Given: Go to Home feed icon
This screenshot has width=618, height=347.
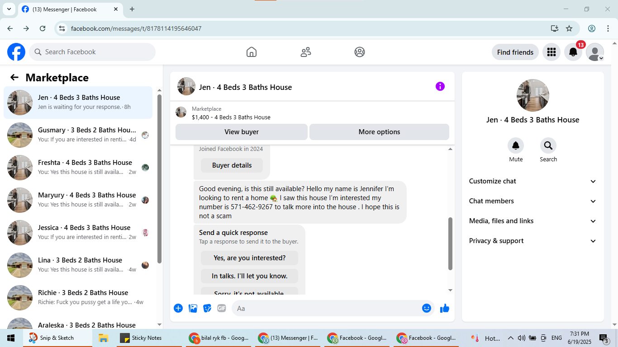Looking at the screenshot, I should pyautogui.click(x=252, y=52).
